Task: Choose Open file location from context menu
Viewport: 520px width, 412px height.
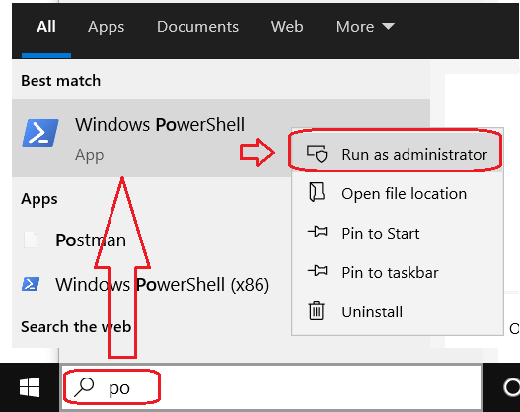Action: coord(398,194)
